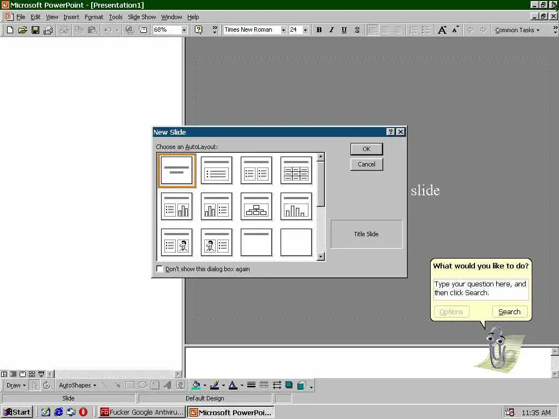559x419 pixels.
Task: Apply Text Shadow formatting
Action: click(357, 30)
